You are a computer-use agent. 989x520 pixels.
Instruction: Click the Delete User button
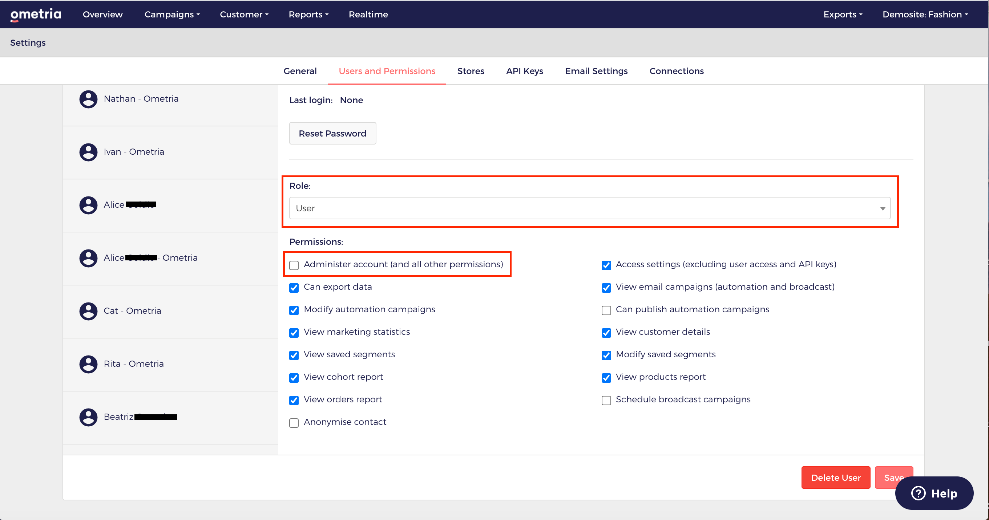coord(835,478)
